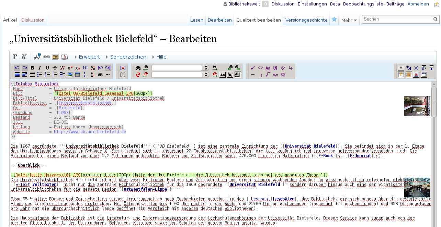This screenshot has height=227, width=441.
Task: Underline text using the U icon
Action: tap(47, 68)
